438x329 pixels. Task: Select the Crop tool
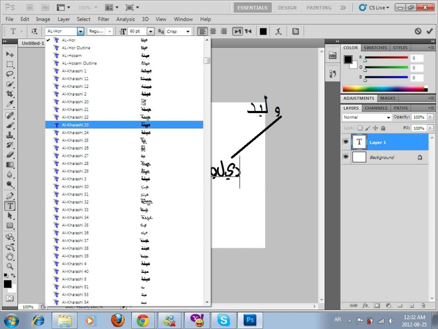click(10, 94)
